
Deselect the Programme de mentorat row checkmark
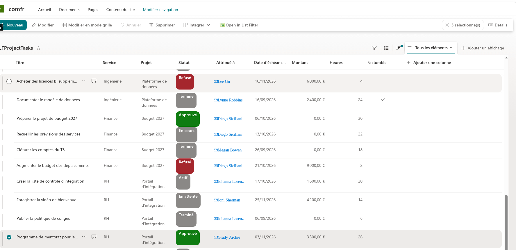9,237
